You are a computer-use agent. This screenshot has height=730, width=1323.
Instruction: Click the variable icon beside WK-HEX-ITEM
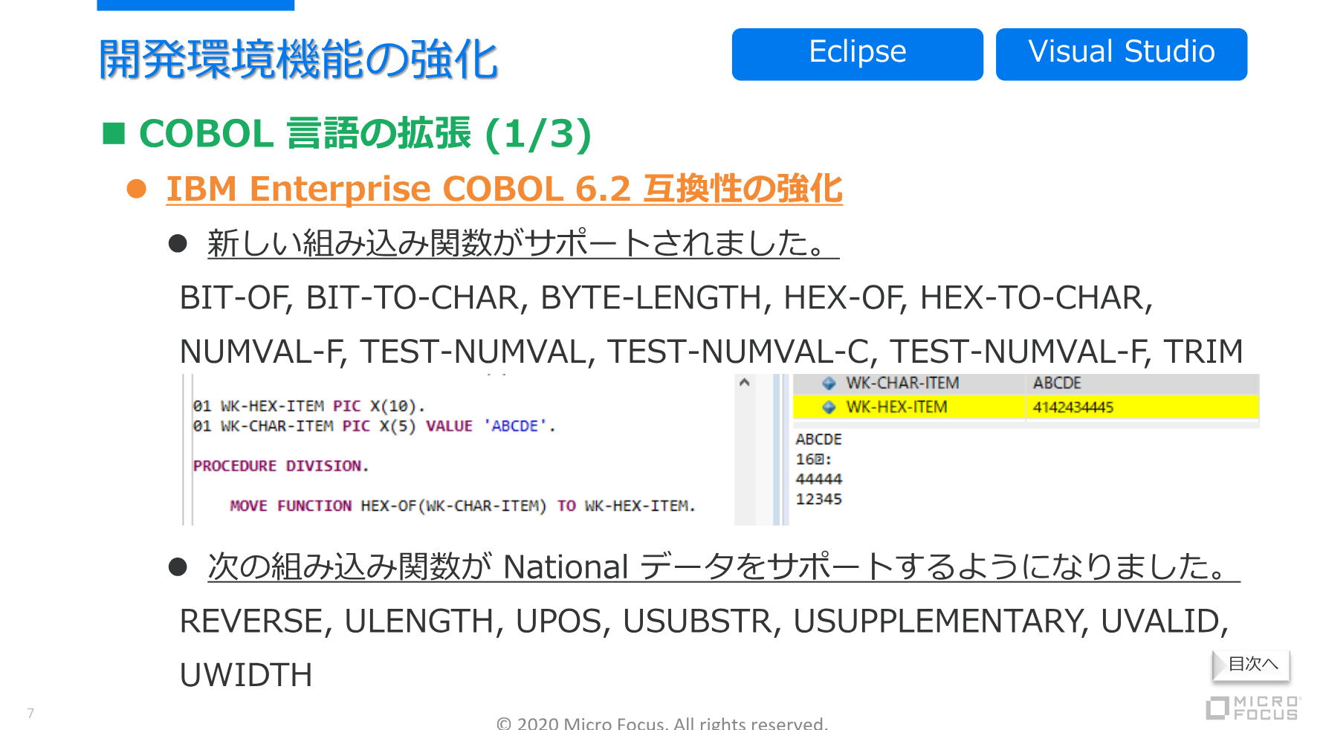(829, 407)
